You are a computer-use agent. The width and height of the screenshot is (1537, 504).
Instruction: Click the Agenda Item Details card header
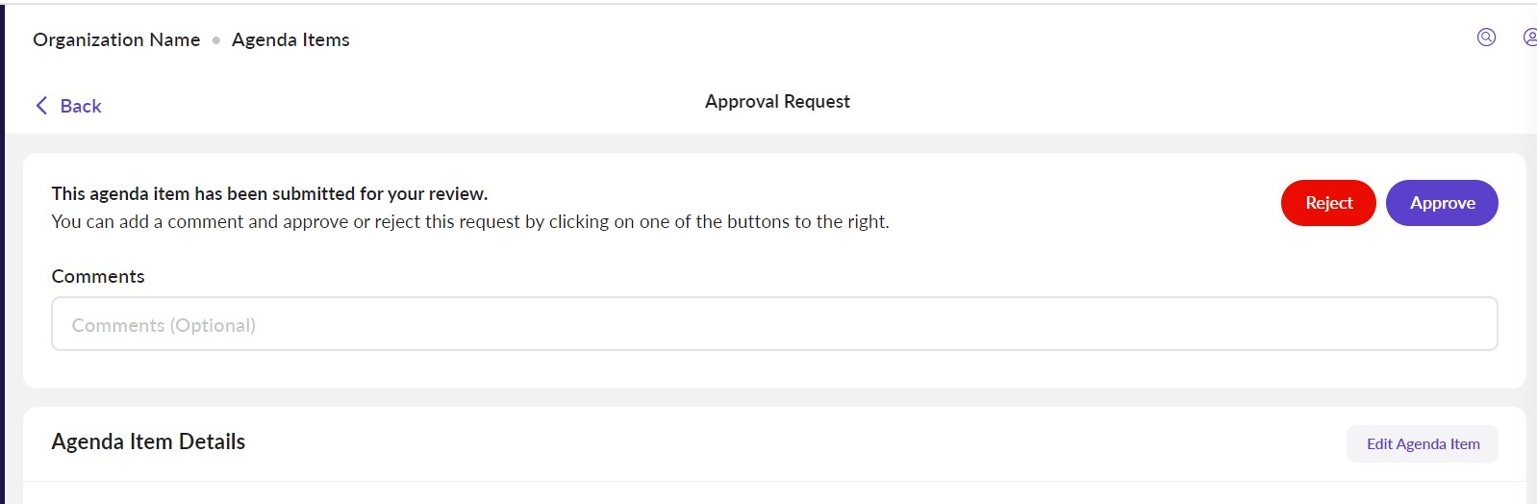click(x=769, y=443)
